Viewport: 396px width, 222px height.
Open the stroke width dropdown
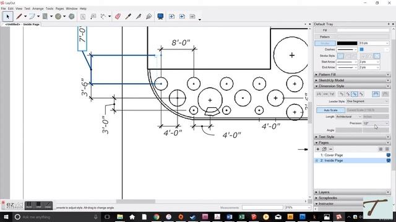point(374,43)
